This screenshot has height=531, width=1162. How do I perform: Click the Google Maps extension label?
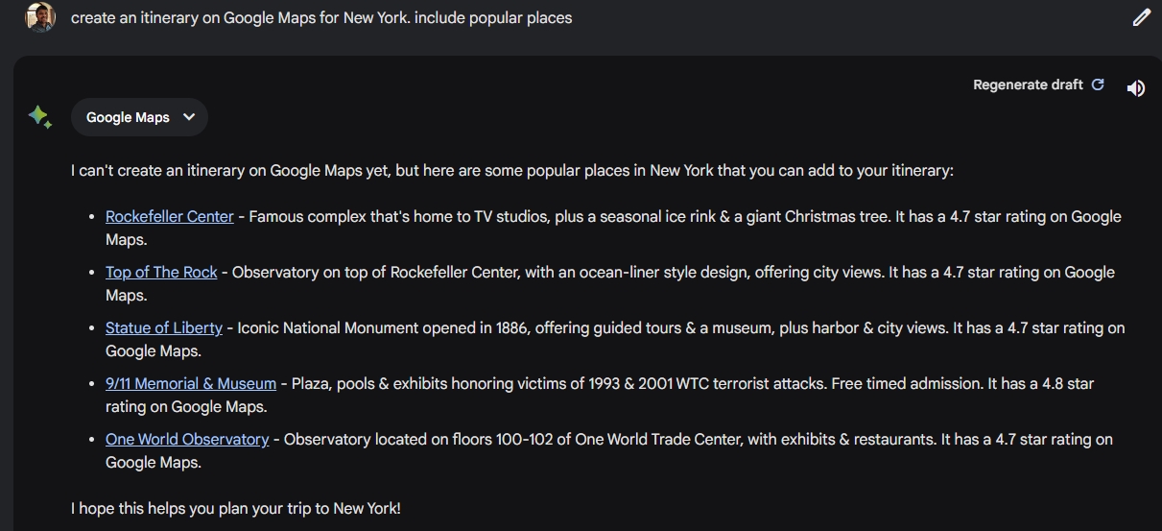(128, 117)
